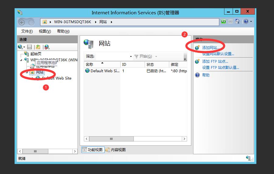
Task: Click the Stop icon in address bar
Action: pos(231,22)
